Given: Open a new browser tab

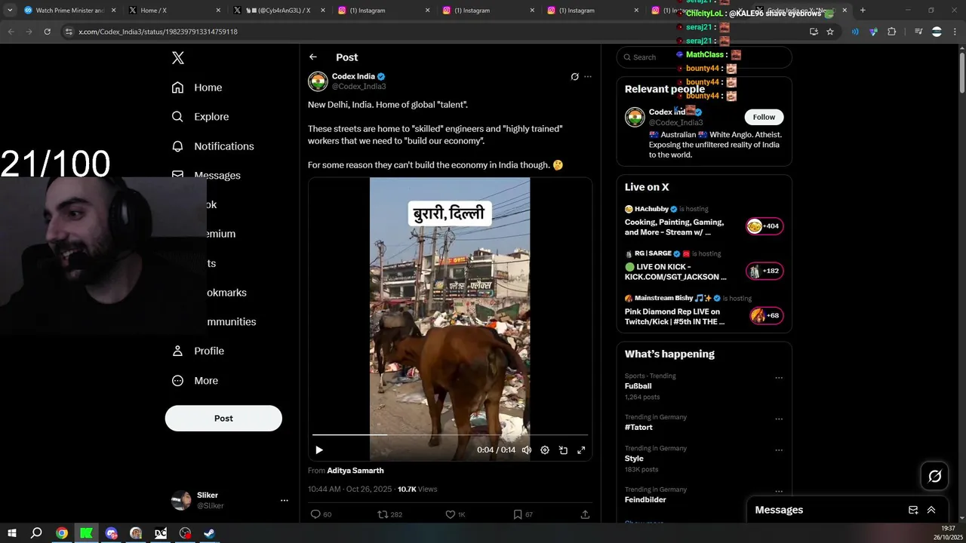Looking at the screenshot, I should click(863, 11).
